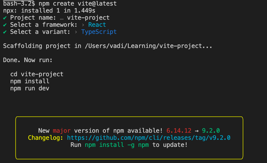Click the green "npm install -g npm" command
Viewport: 267px width, 163px height.
point(117,145)
